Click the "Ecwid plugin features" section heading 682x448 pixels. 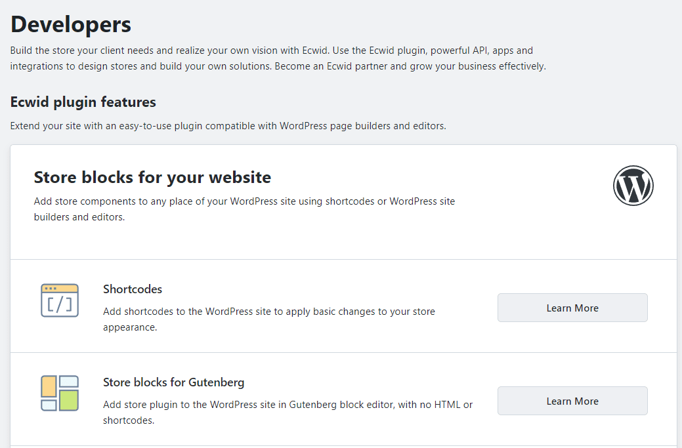[x=82, y=102]
